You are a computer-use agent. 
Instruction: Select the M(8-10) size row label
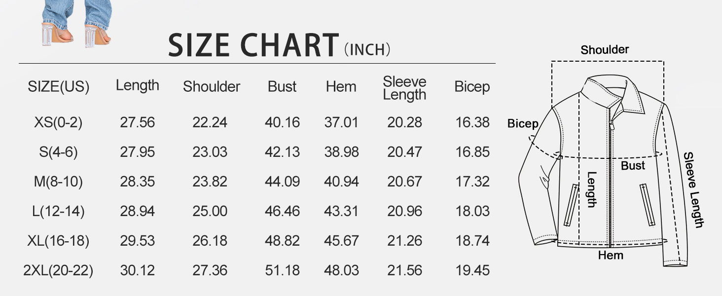58,182
